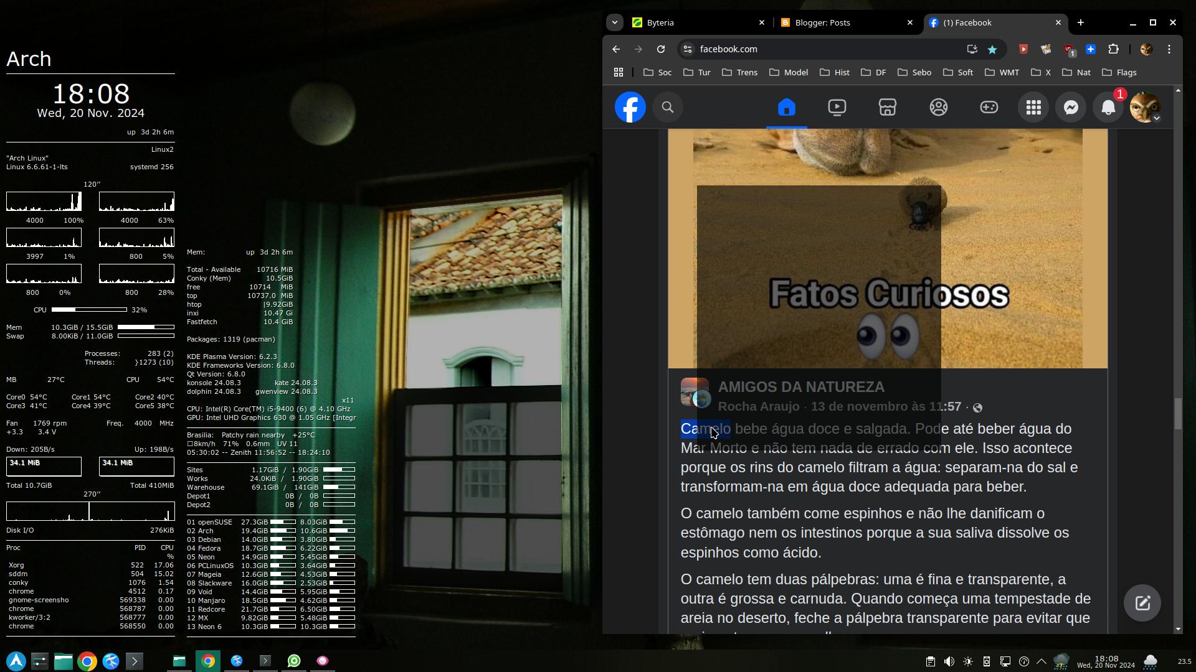Go to Facebook Home feed icon

[786, 107]
